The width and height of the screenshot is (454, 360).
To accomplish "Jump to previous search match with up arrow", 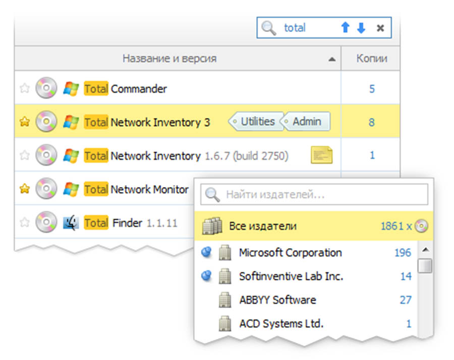I will pos(346,28).
